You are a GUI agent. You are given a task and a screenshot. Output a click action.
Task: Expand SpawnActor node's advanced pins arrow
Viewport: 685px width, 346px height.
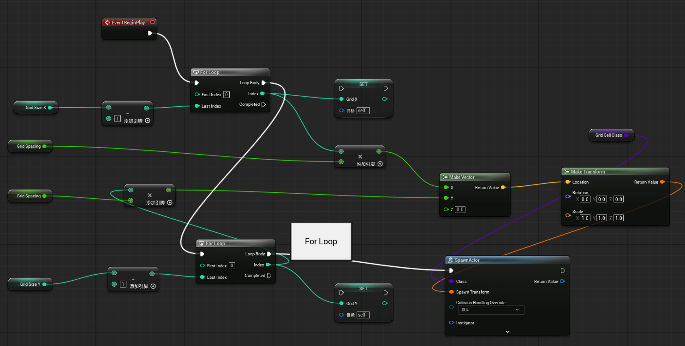pos(507,332)
